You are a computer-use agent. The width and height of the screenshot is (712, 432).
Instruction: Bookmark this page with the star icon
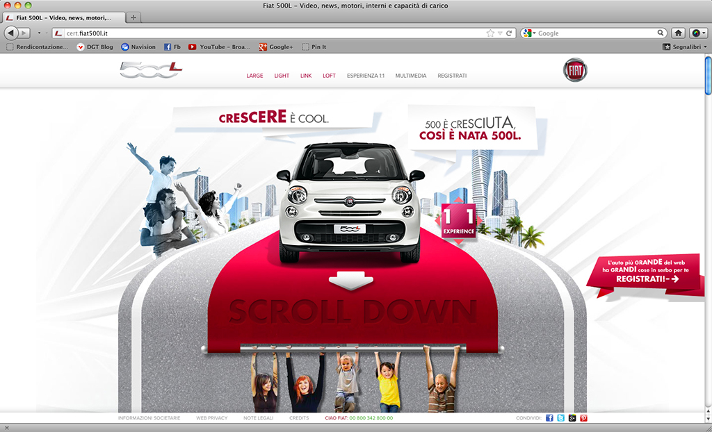[x=490, y=33]
